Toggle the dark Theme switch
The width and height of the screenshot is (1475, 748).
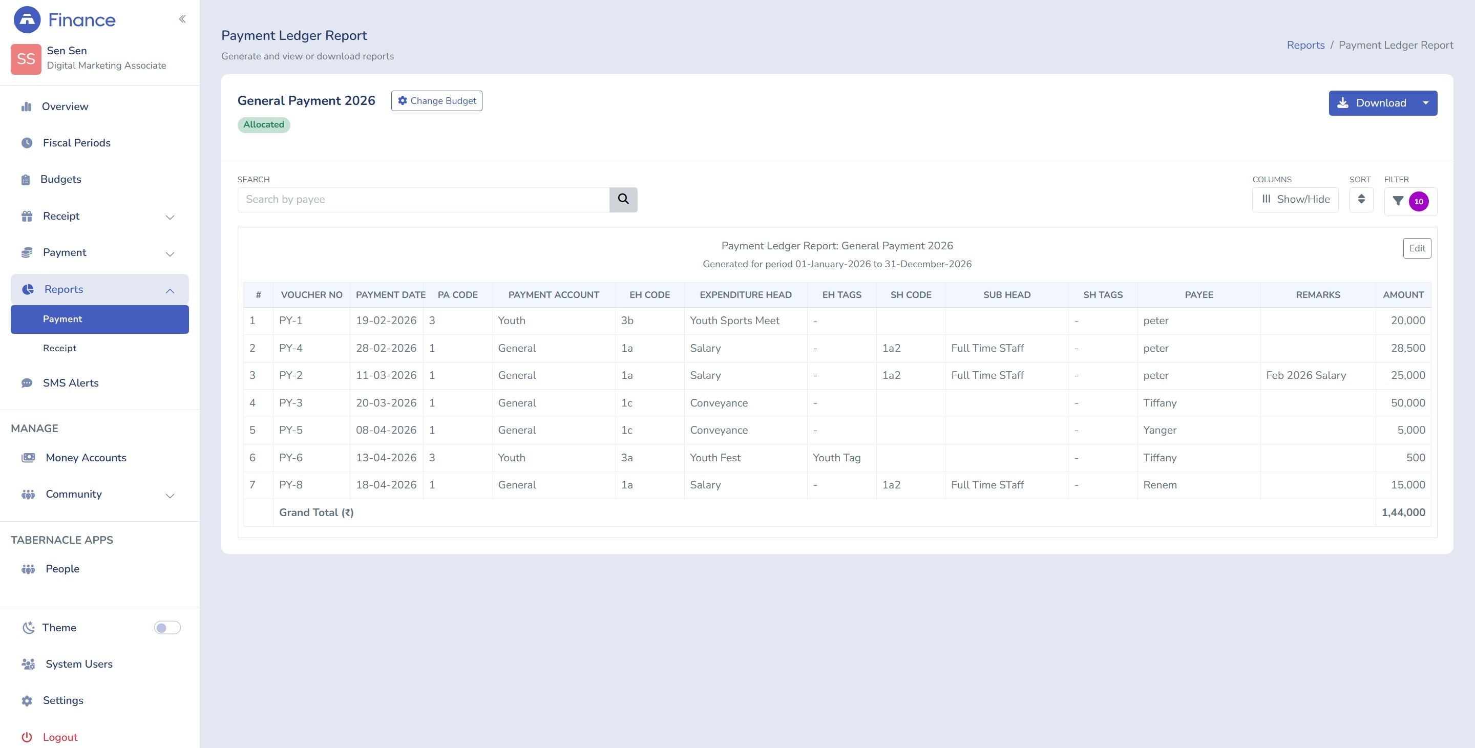point(167,628)
